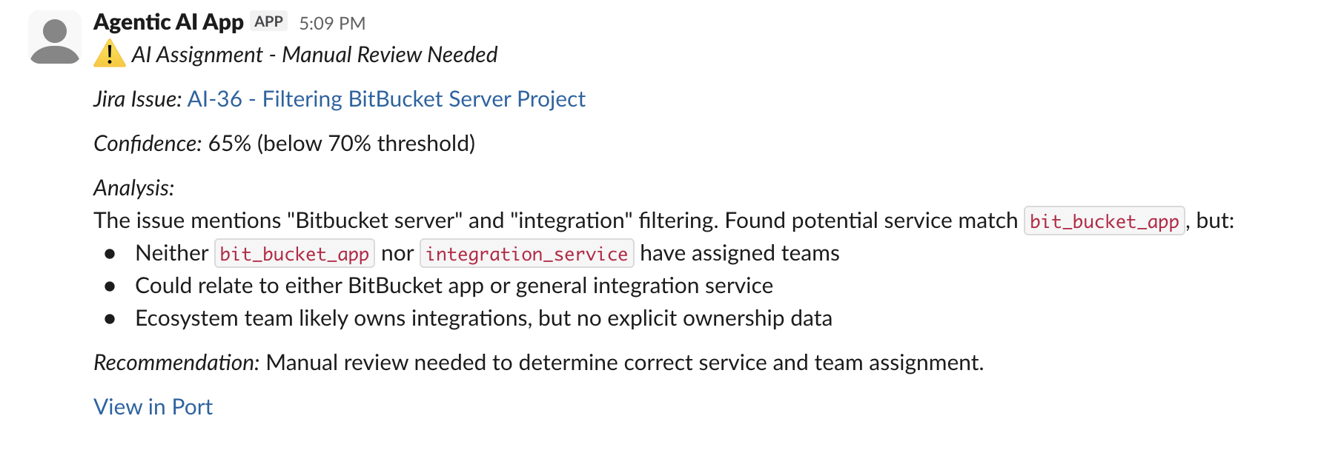Click the bullet dot before 'Neither'
This screenshot has width=1324, height=450.
pyautogui.click(x=110, y=254)
